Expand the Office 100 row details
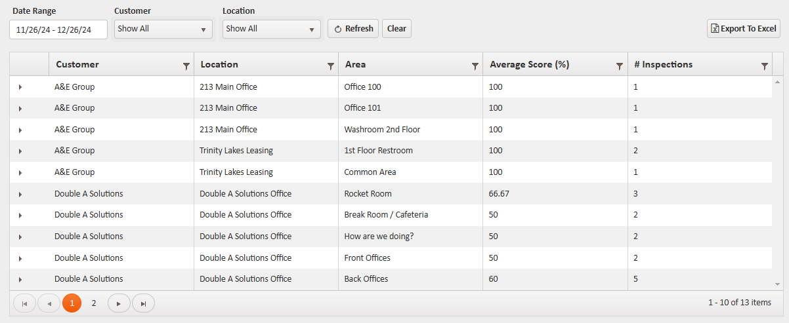This screenshot has height=323, width=789. click(x=20, y=87)
